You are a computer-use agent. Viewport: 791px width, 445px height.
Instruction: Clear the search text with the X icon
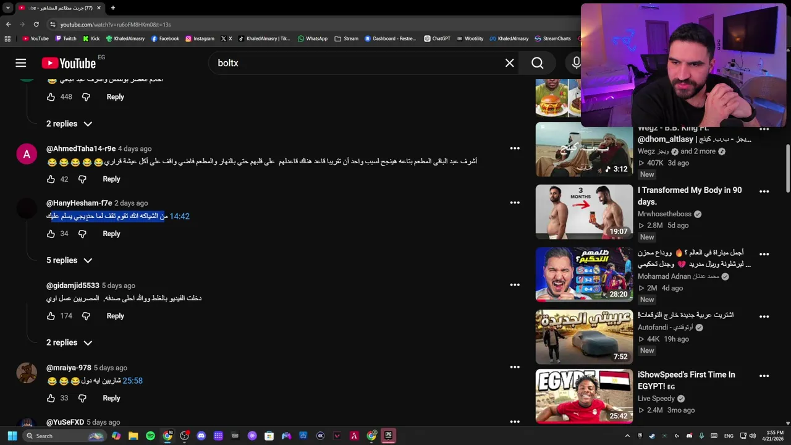point(509,63)
